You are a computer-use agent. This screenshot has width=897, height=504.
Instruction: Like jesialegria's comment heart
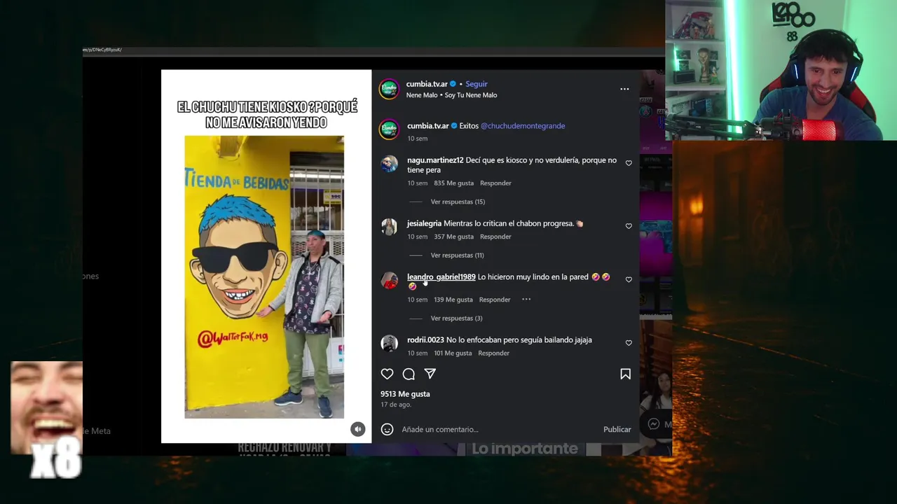point(629,226)
